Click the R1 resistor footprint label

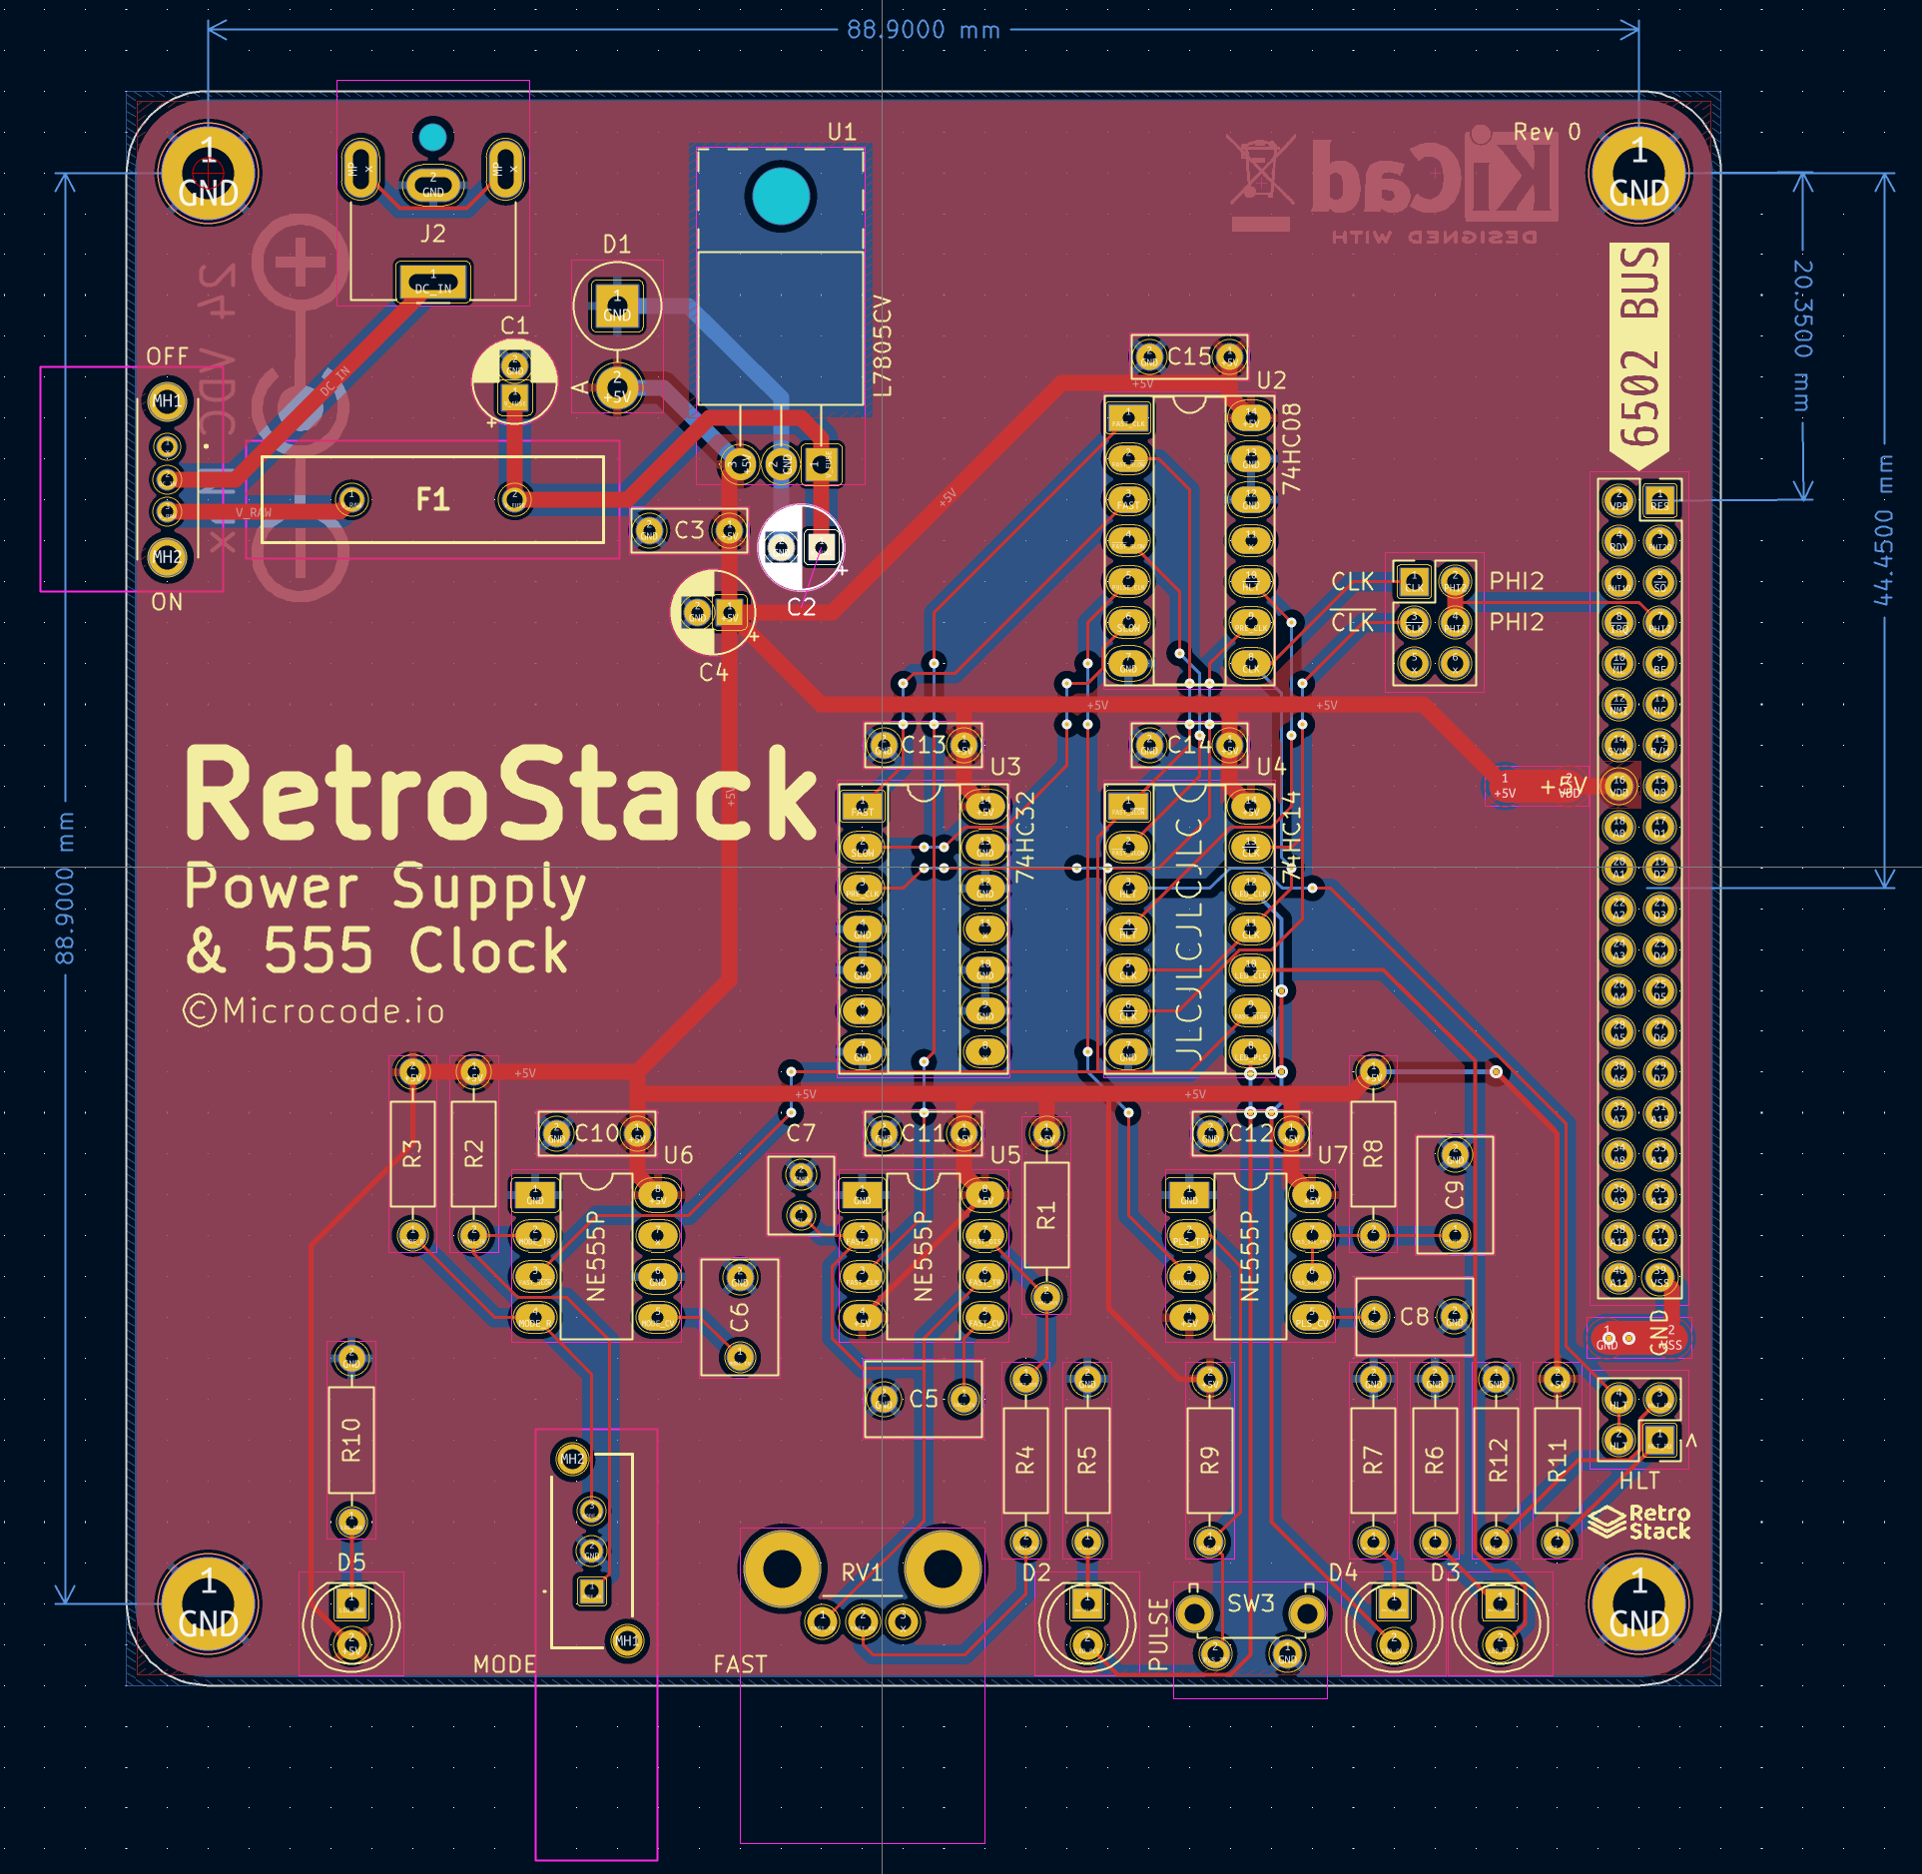[x=1045, y=1215]
